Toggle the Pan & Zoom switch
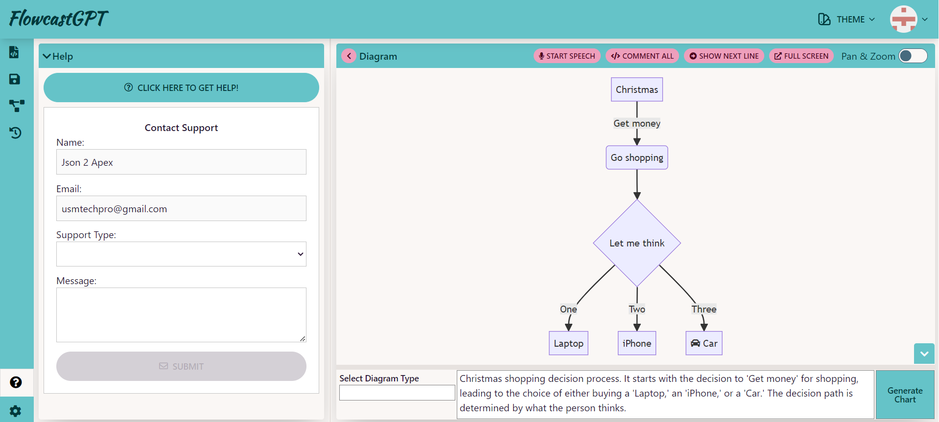The height and width of the screenshot is (422, 939). [x=913, y=56]
